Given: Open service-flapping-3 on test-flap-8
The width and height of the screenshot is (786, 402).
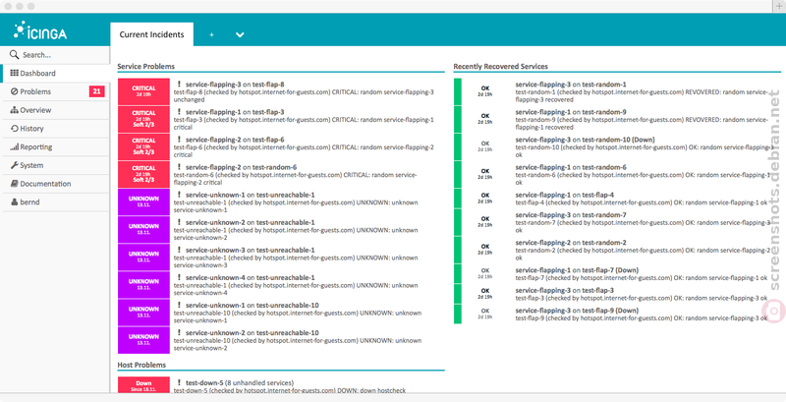Looking at the screenshot, I should [235, 85].
